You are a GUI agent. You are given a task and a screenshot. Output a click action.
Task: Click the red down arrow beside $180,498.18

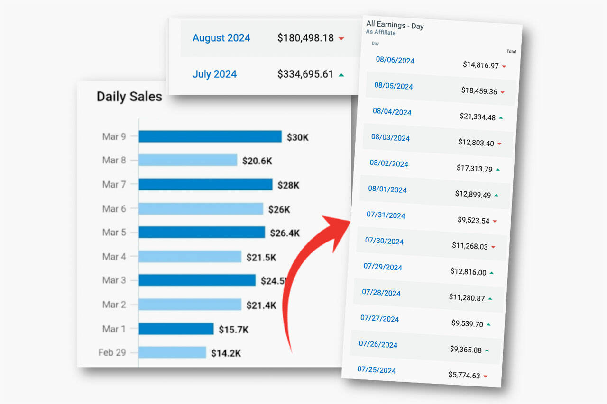pyautogui.click(x=341, y=38)
